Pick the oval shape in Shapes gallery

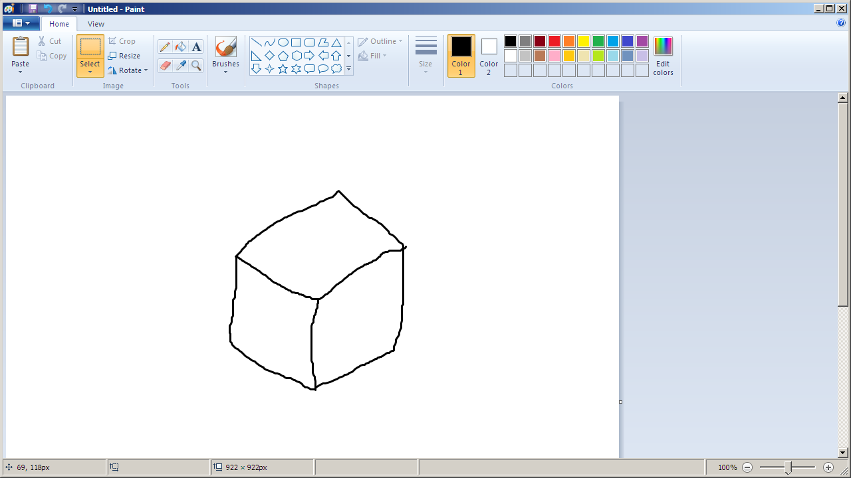(283, 42)
